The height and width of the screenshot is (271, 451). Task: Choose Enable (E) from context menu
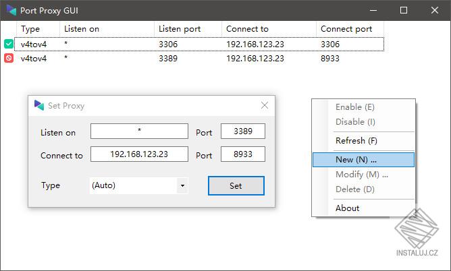tap(363, 107)
